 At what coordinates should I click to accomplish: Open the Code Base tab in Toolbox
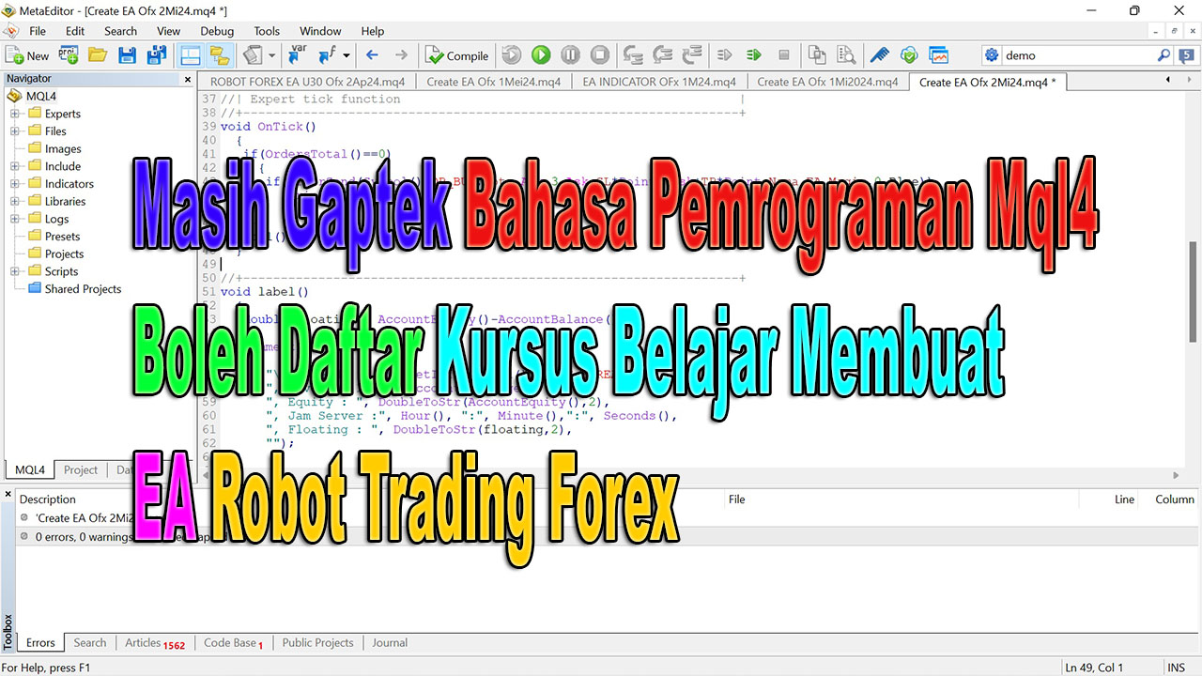coord(234,643)
